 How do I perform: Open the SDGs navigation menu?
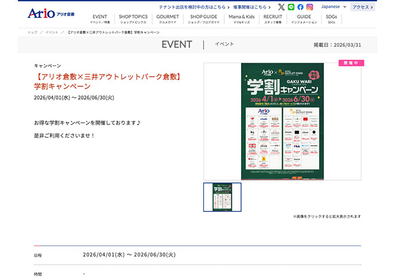tap(331, 19)
